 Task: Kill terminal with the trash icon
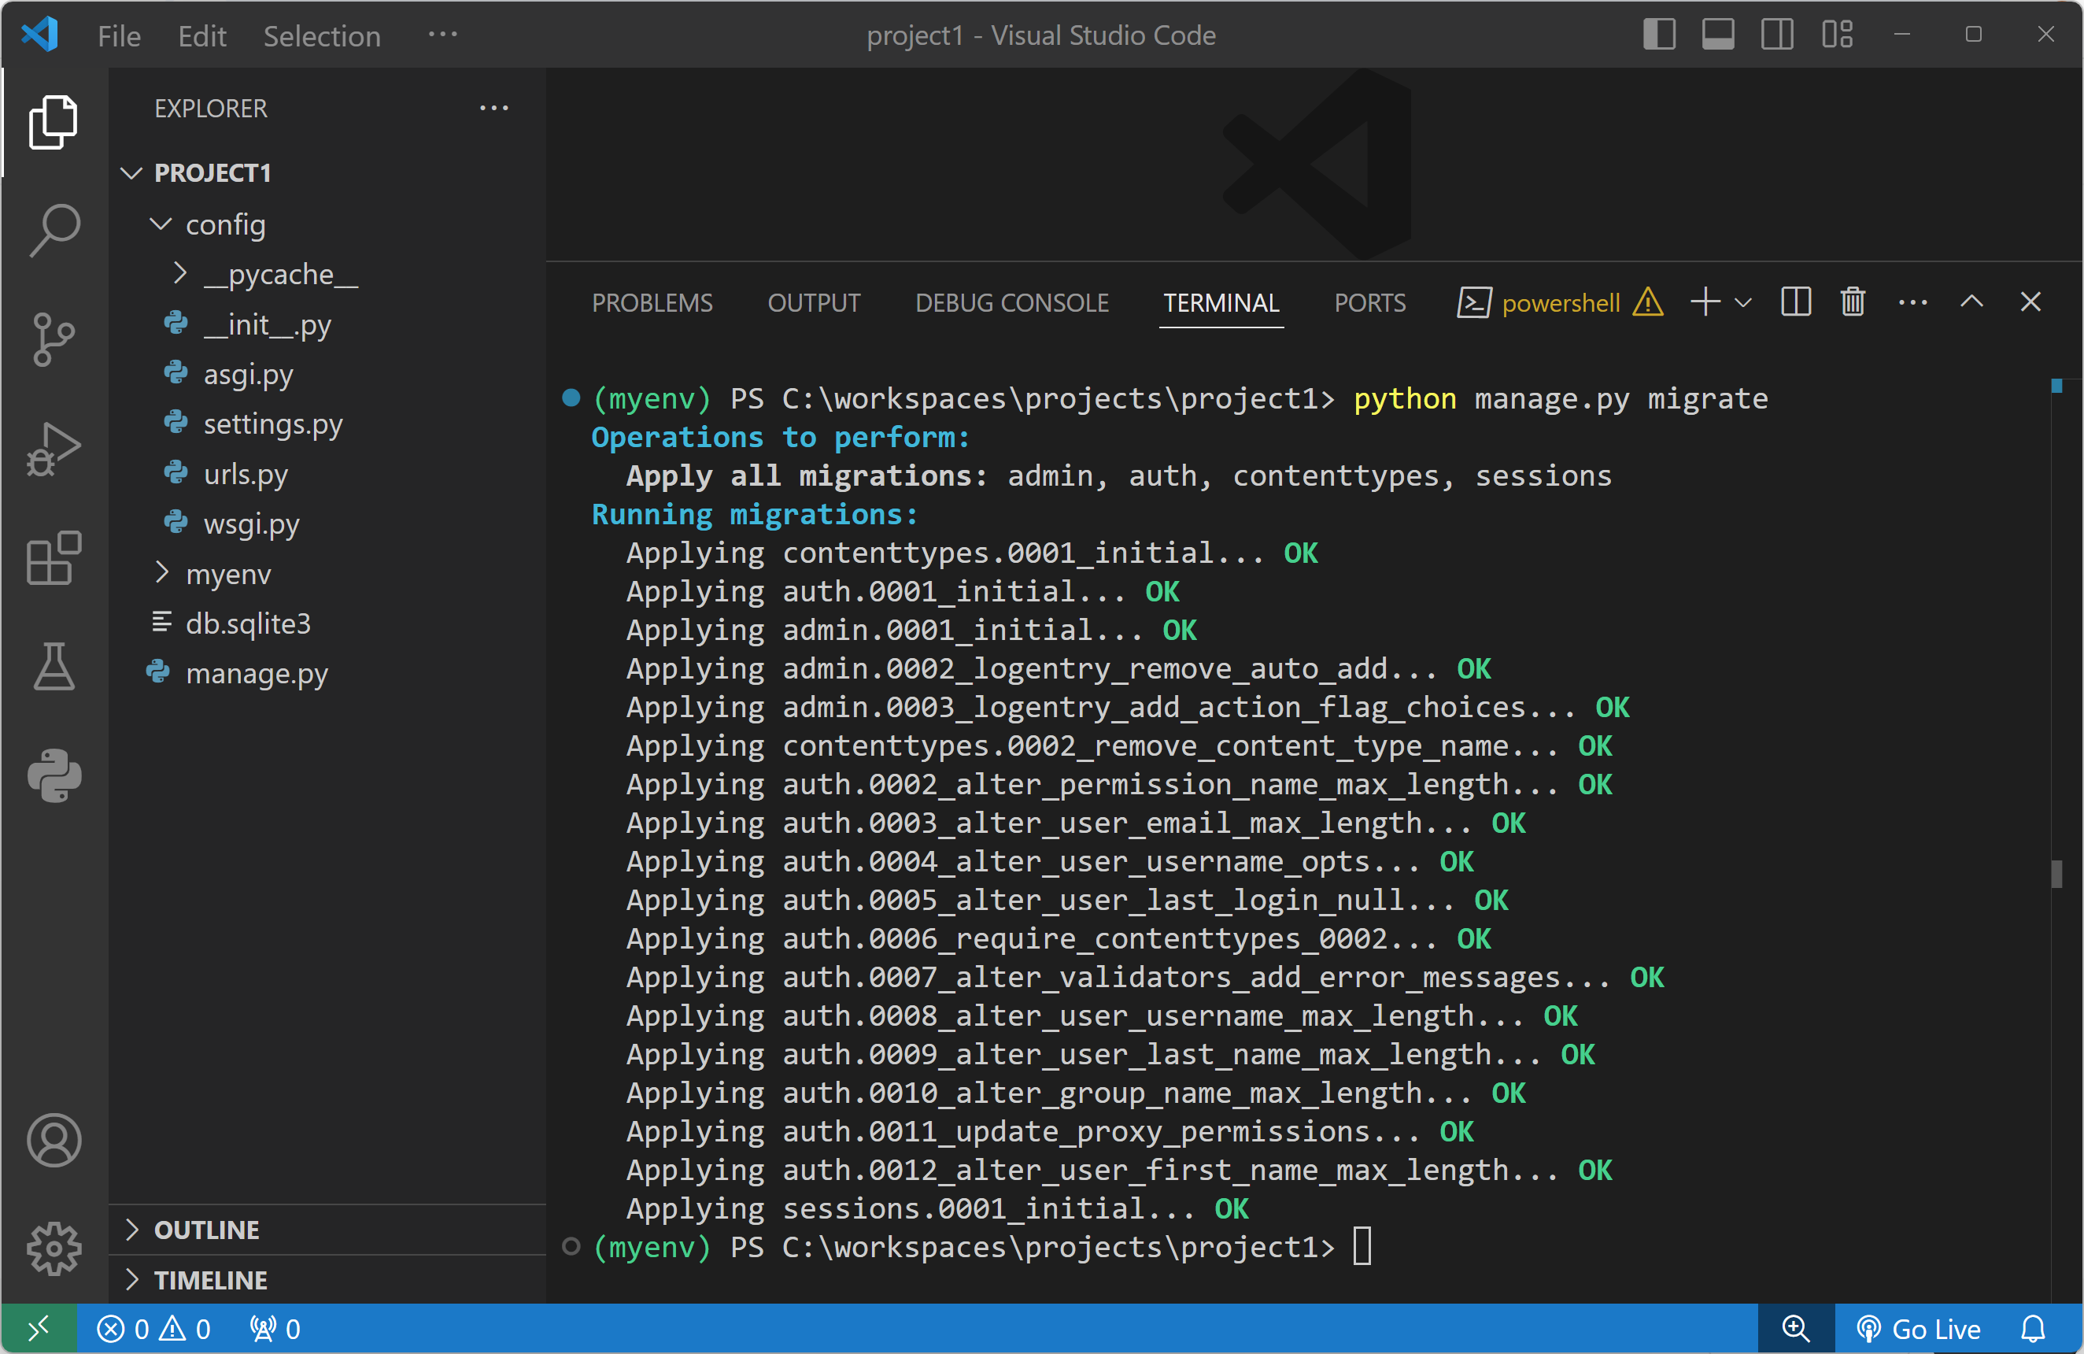pos(1853,302)
